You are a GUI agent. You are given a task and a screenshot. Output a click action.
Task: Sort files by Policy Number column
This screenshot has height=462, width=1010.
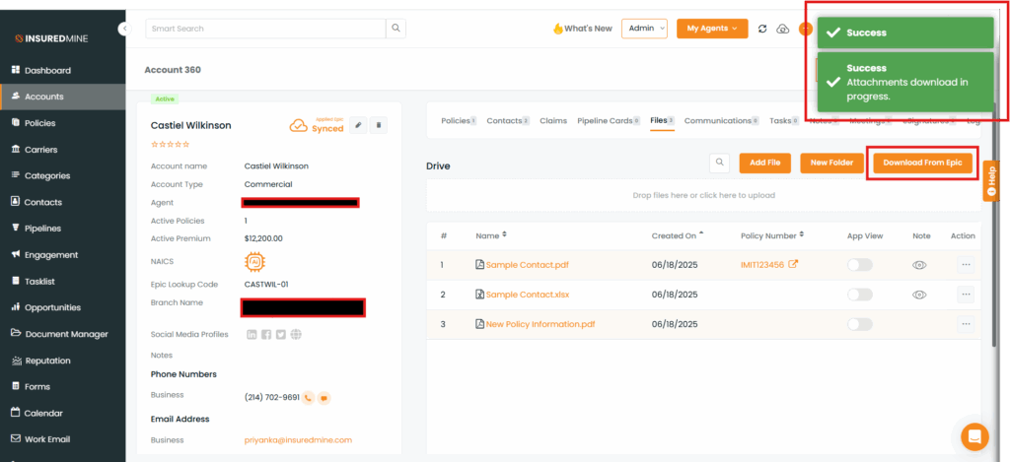pos(773,235)
